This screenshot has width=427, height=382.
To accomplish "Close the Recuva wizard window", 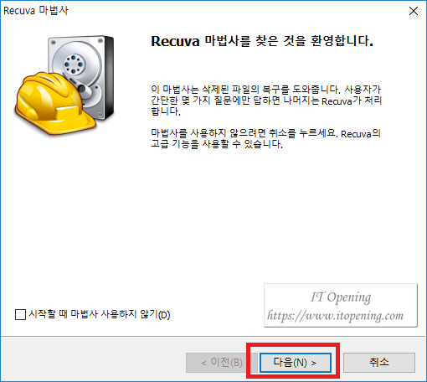I will point(414,11).
